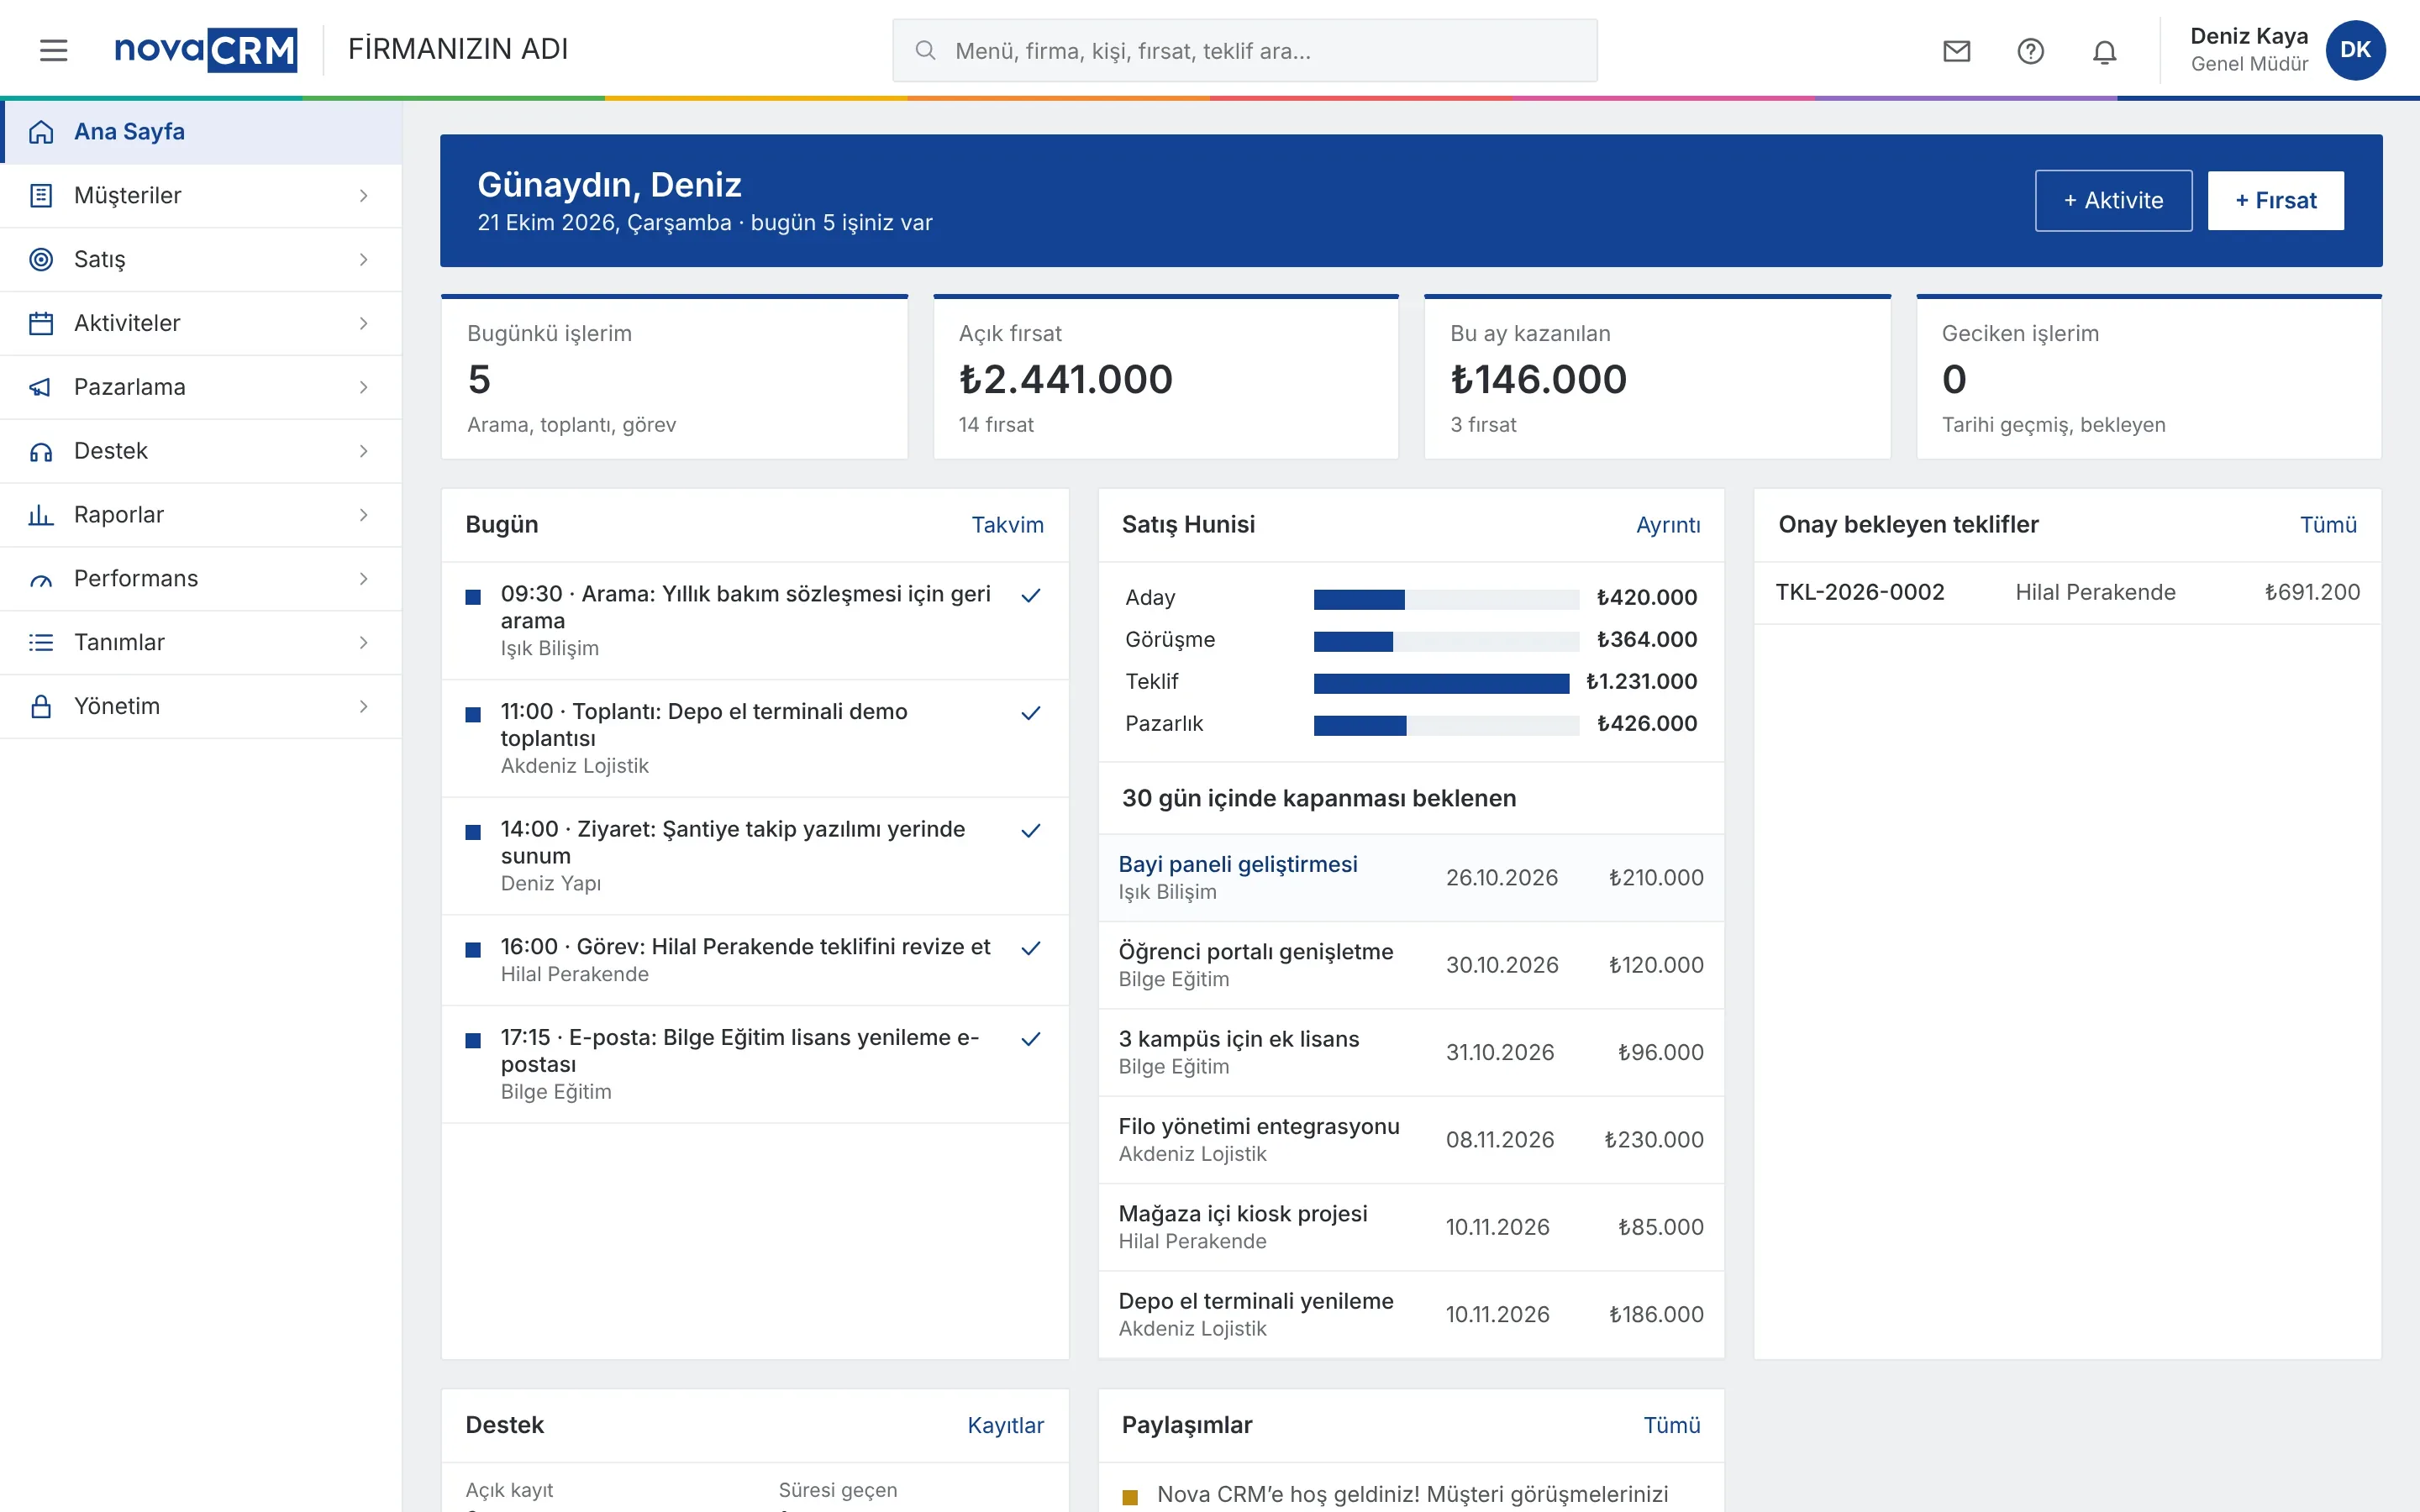Mark the 11:00 Toplantı task as done
The image size is (2420, 1512).
[x=1031, y=713]
